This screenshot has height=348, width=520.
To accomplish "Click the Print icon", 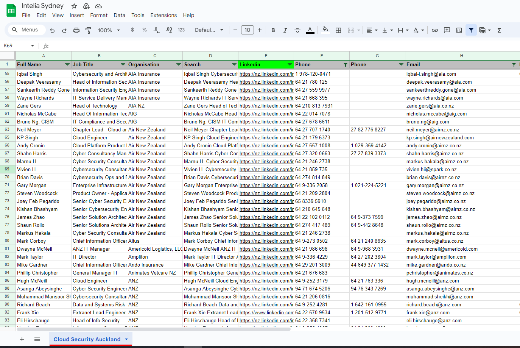I will pyautogui.click(x=76, y=30).
